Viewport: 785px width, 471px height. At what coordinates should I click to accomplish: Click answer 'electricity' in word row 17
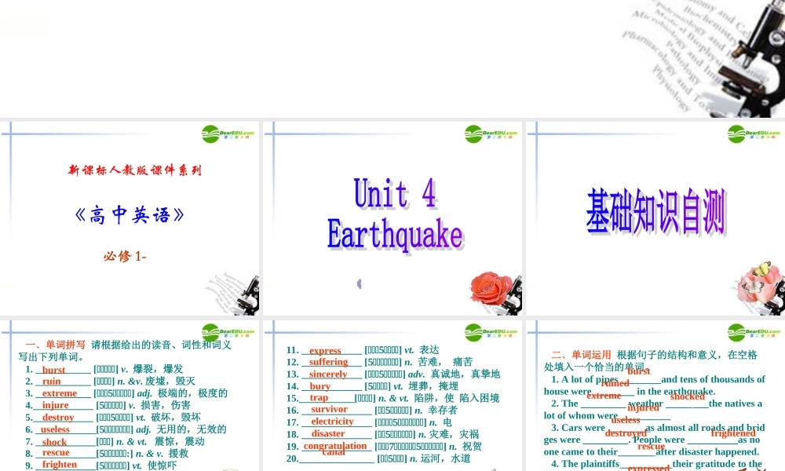pos(332,422)
